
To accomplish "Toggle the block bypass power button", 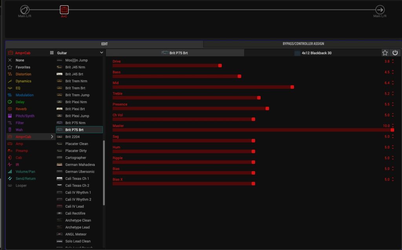I will click(x=395, y=53).
